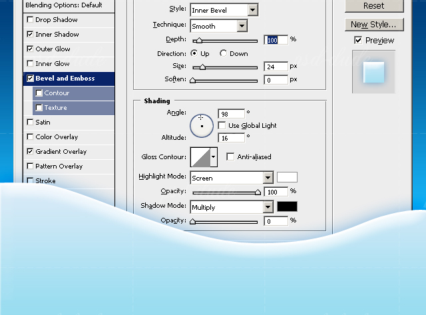426x315 pixels.
Task: Click the Shadow Opacity slider handle
Action: click(192, 221)
